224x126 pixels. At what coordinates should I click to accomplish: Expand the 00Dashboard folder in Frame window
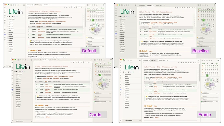127,75
